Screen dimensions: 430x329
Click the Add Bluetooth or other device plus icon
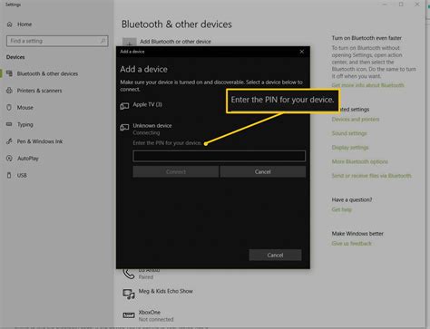pos(129,42)
